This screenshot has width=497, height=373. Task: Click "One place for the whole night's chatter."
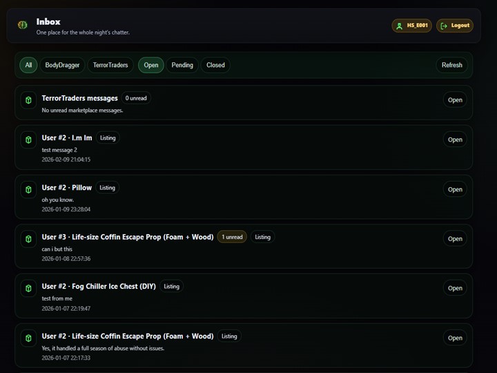coord(83,32)
